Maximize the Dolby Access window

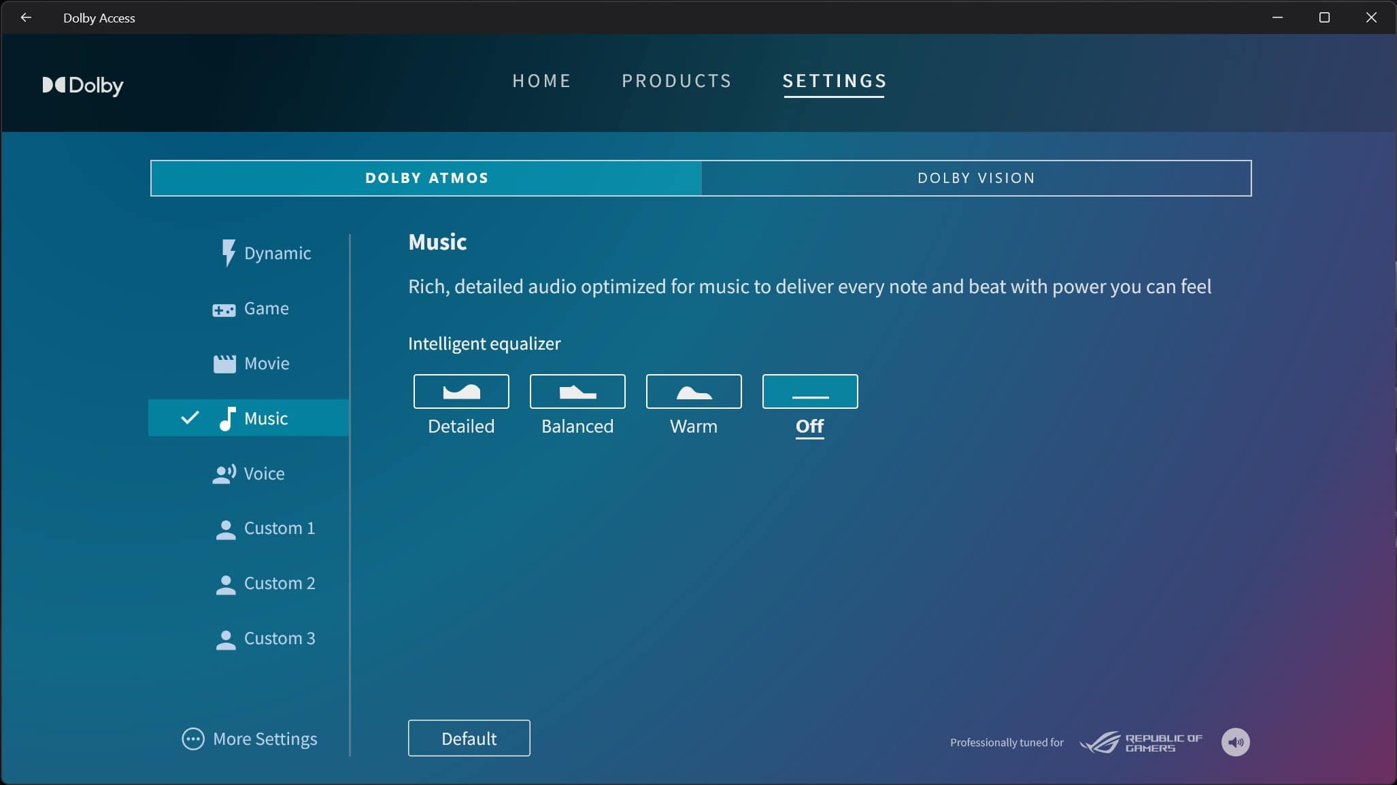point(1324,18)
